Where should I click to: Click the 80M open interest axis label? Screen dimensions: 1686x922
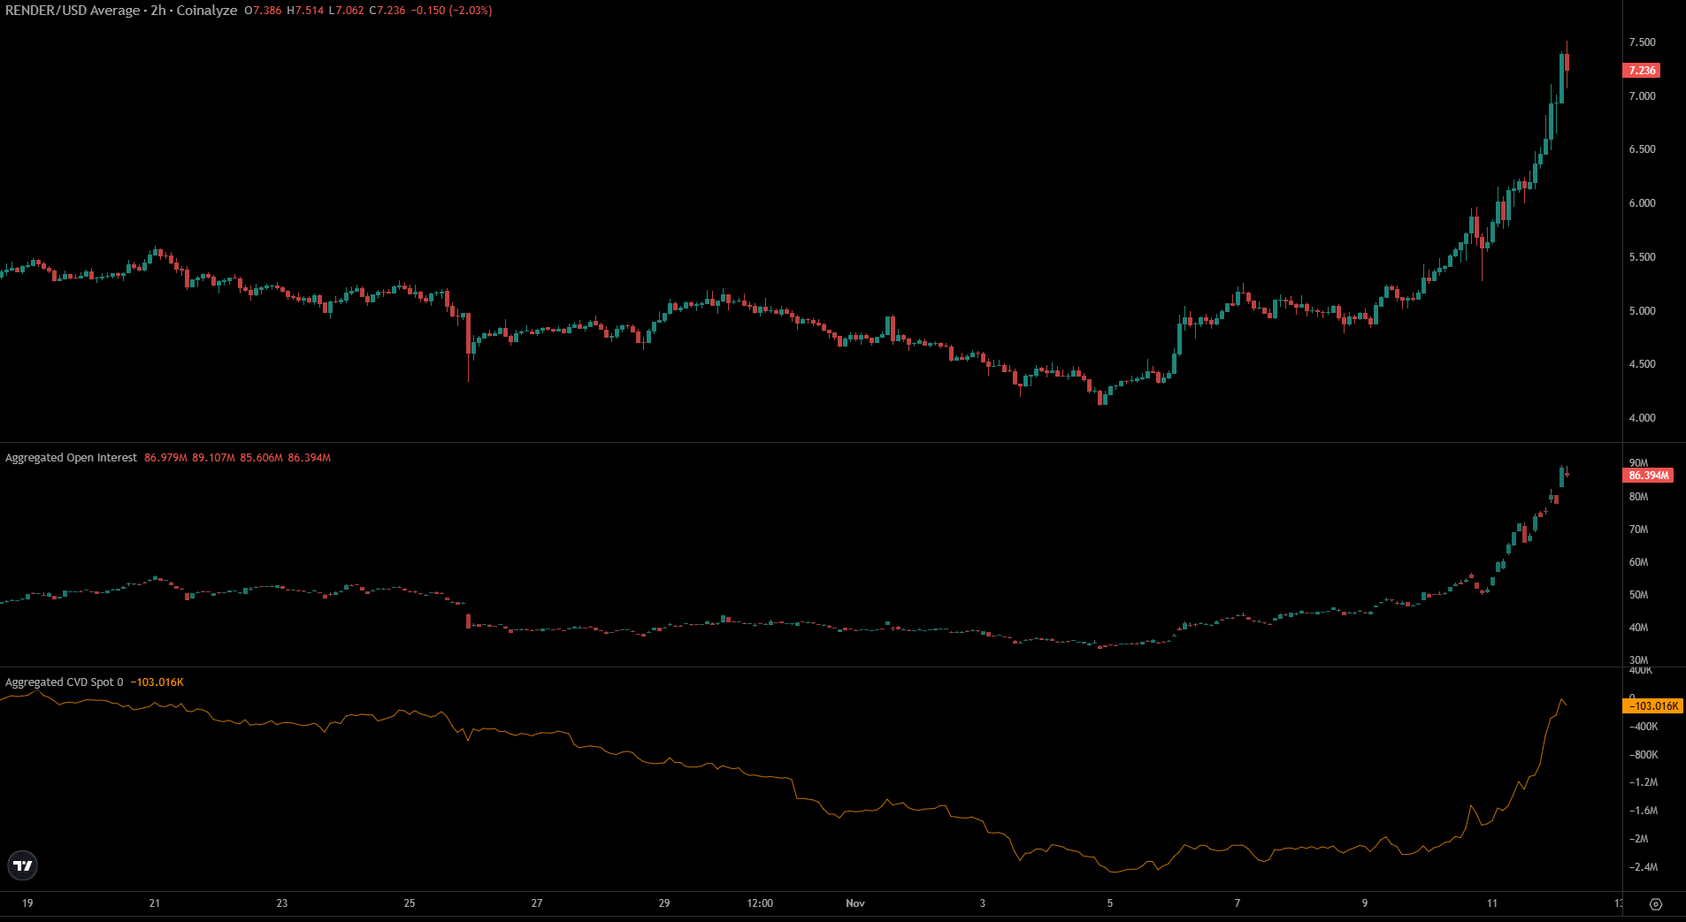[x=1638, y=497]
